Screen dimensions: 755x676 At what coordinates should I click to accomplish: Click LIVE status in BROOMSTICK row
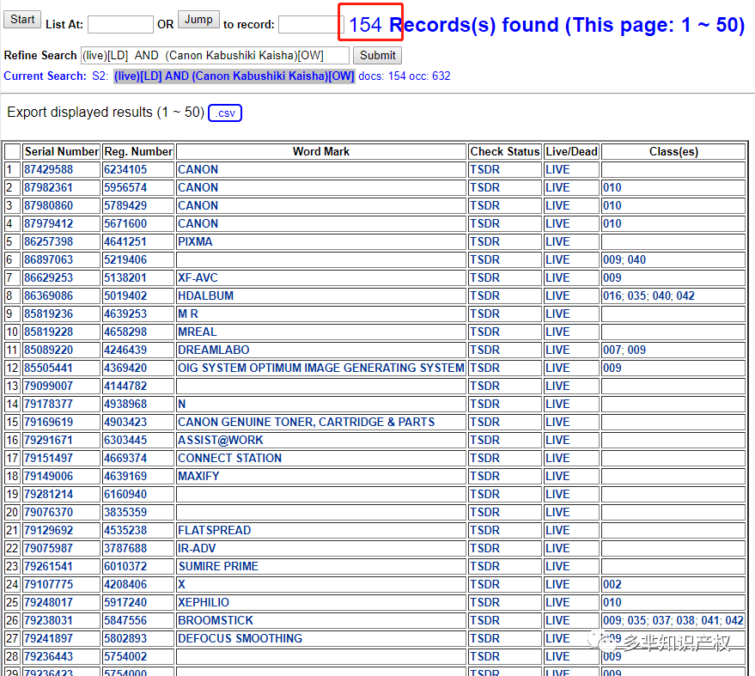pos(557,621)
